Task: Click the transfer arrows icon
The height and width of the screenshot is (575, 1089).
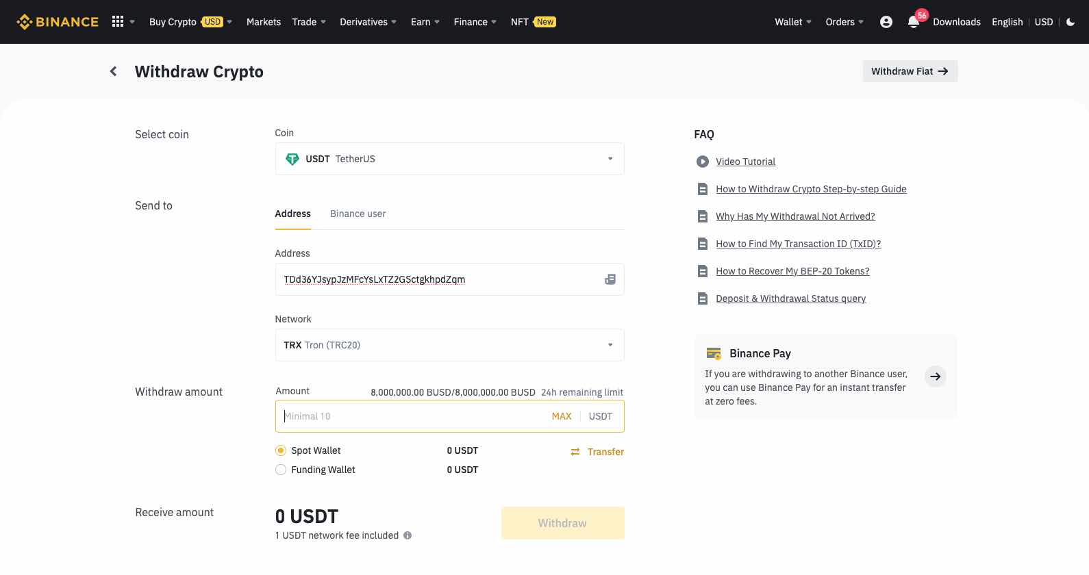Action: [575, 452]
